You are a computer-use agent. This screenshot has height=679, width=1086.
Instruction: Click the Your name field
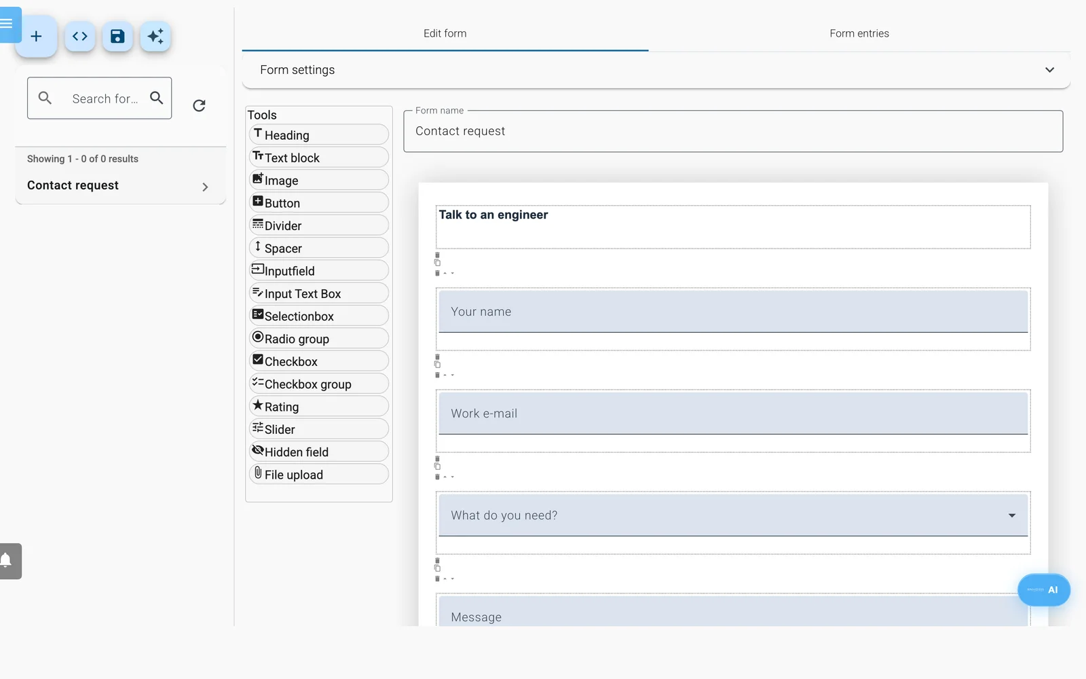(733, 312)
